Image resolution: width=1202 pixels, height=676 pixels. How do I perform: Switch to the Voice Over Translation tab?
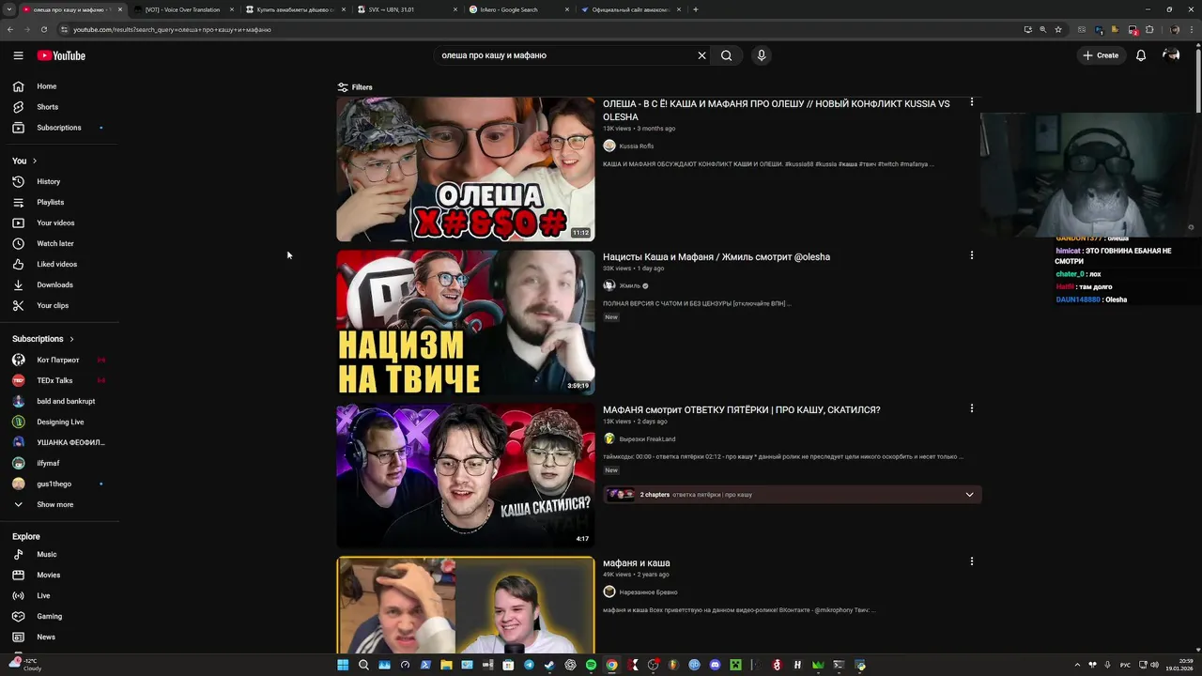[183, 9]
